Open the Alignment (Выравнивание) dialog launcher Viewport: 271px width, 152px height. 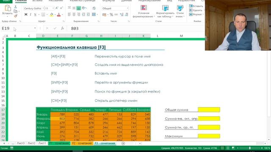[99, 21]
